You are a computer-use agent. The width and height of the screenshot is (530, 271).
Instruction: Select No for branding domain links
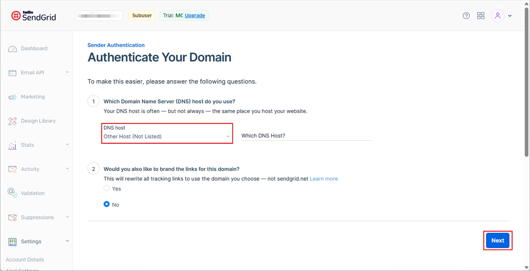coord(107,204)
